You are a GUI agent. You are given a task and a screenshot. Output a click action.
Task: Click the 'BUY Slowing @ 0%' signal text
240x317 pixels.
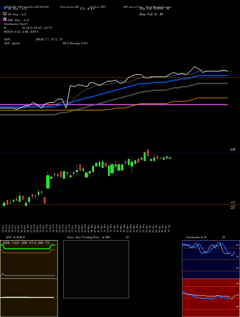click(x=75, y=43)
